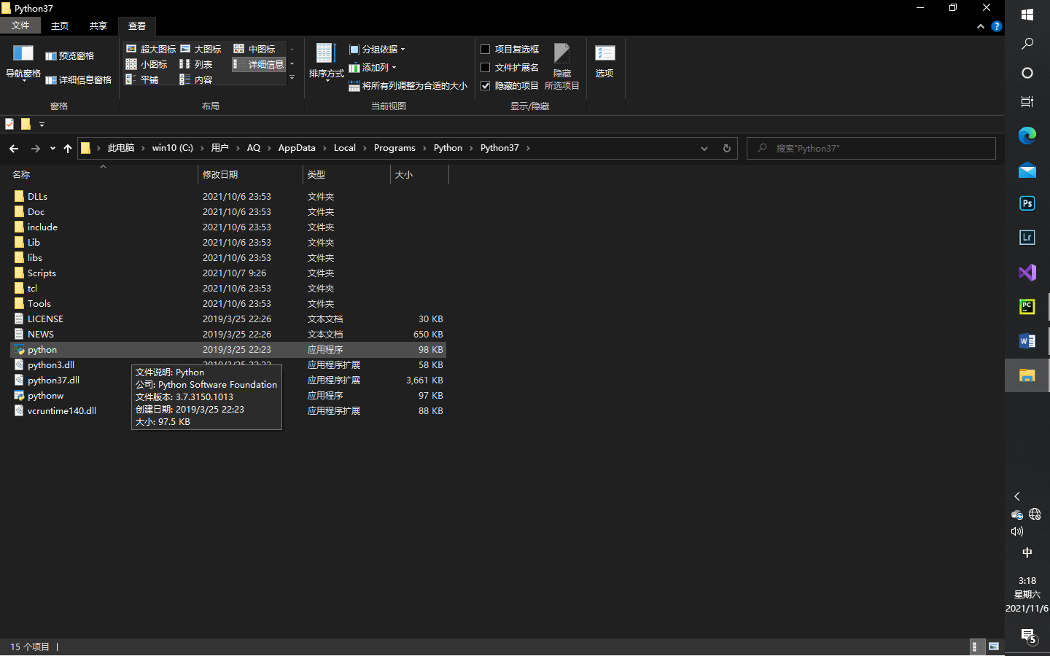This screenshot has width=1050, height=656.
Task: Open the Windows Start menu
Action: tap(1027, 15)
